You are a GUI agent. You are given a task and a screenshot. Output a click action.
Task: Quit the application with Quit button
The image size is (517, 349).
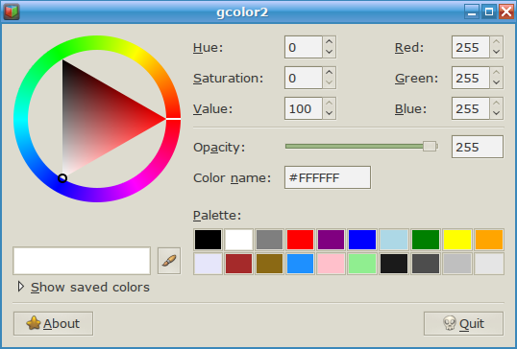click(463, 324)
